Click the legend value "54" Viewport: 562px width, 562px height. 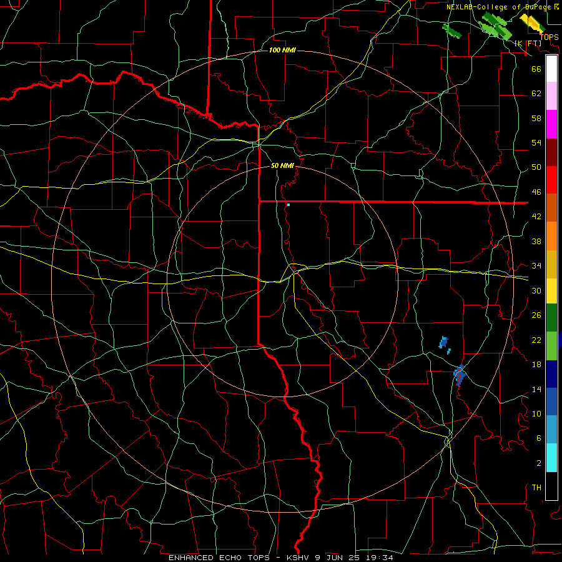[x=536, y=142]
